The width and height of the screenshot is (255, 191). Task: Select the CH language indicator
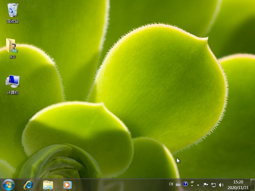171,184
